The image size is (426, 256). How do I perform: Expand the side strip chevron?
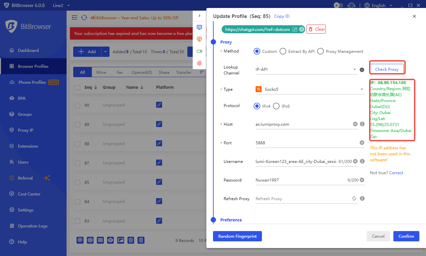coord(199,15)
